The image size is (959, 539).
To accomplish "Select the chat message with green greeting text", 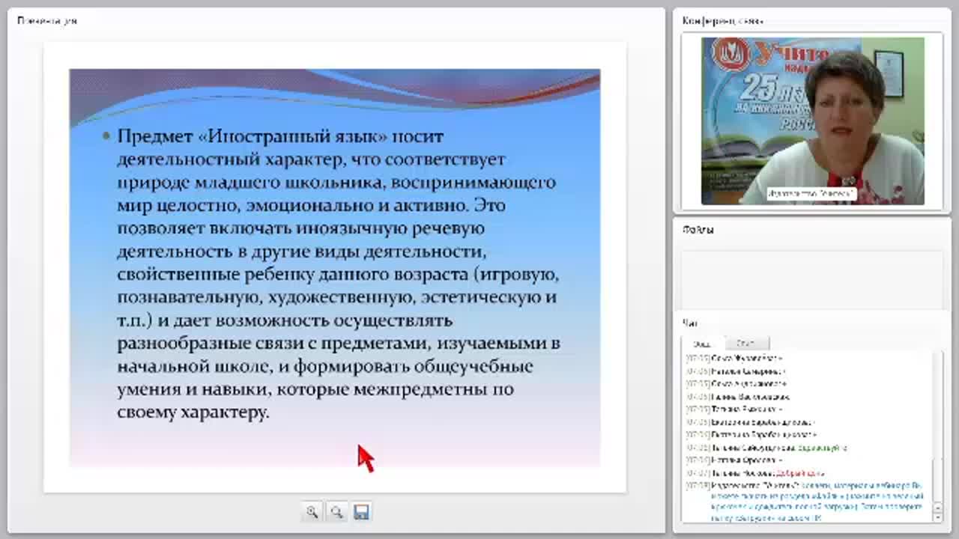I will (x=767, y=448).
